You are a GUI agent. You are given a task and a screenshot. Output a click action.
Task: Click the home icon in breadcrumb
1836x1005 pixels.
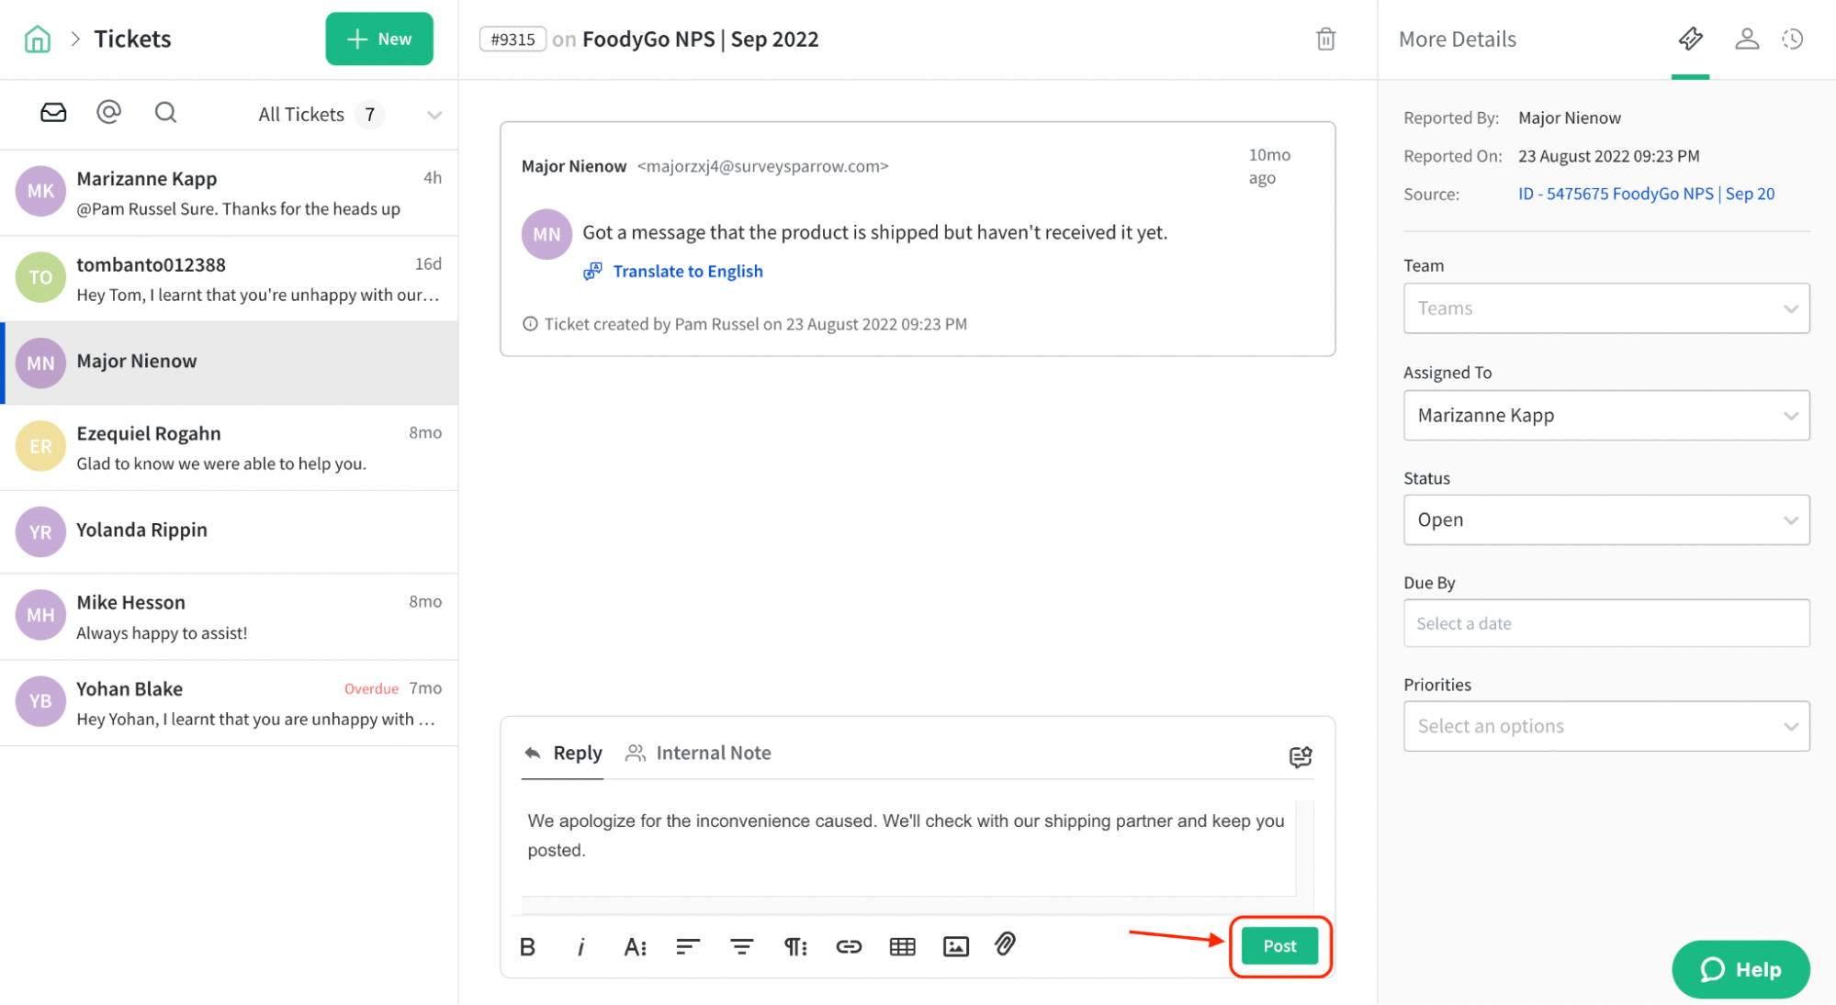tap(38, 39)
